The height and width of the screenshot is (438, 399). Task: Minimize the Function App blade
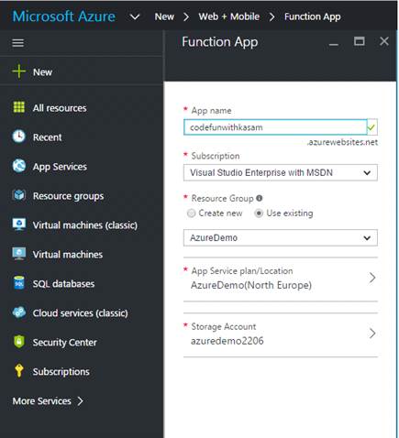tap(334, 45)
